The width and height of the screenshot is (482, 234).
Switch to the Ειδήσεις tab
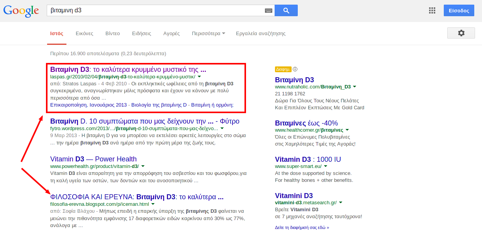coord(142,34)
